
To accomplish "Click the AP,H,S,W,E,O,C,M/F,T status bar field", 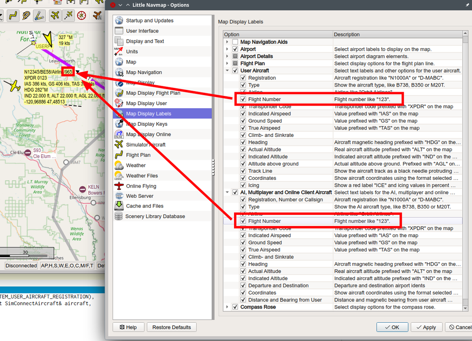I will point(67,266).
